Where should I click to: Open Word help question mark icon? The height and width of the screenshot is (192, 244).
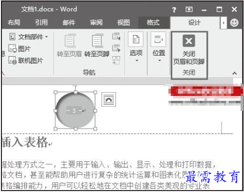[x=174, y=10]
